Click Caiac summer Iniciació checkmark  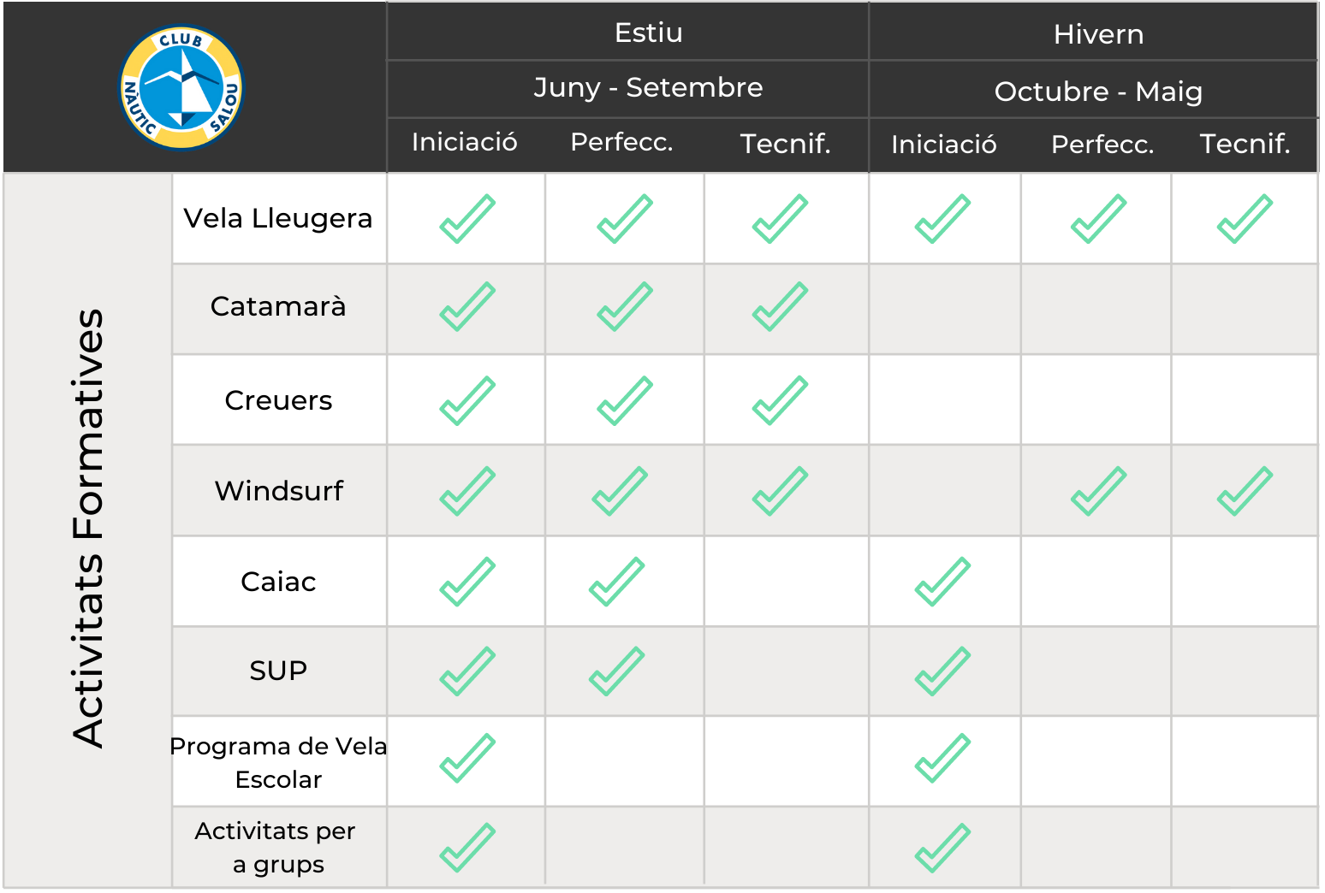tap(467, 582)
